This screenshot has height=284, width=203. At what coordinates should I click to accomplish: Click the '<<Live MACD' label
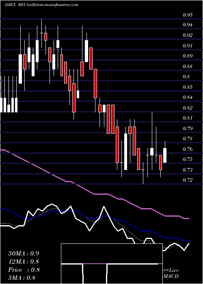(171, 273)
